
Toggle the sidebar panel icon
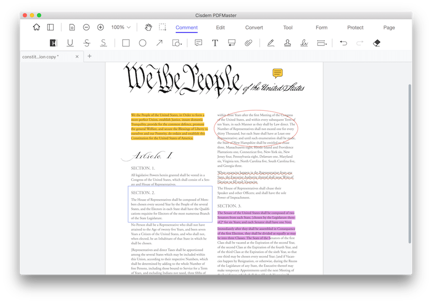point(51,27)
